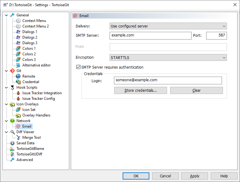Click the Advanced wrench icon
Image resolution: width=240 pixels, height=182 pixels.
pos(12,160)
